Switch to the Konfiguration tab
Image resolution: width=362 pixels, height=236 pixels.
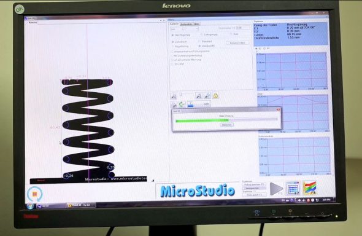(x=186, y=24)
